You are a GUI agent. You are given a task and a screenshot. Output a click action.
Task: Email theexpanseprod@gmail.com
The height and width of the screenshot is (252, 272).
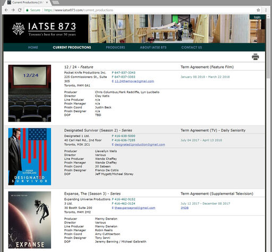click(135, 208)
